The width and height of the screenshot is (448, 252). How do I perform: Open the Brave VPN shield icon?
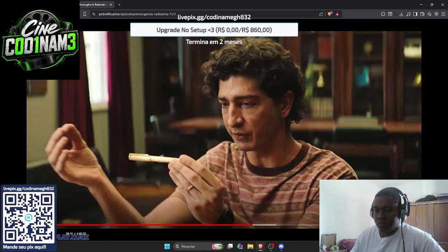tap(436, 14)
